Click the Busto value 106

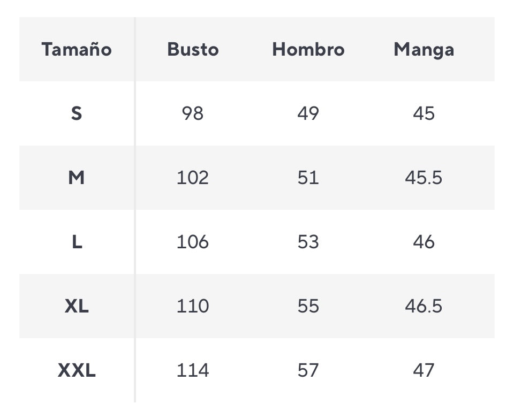tap(193, 242)
